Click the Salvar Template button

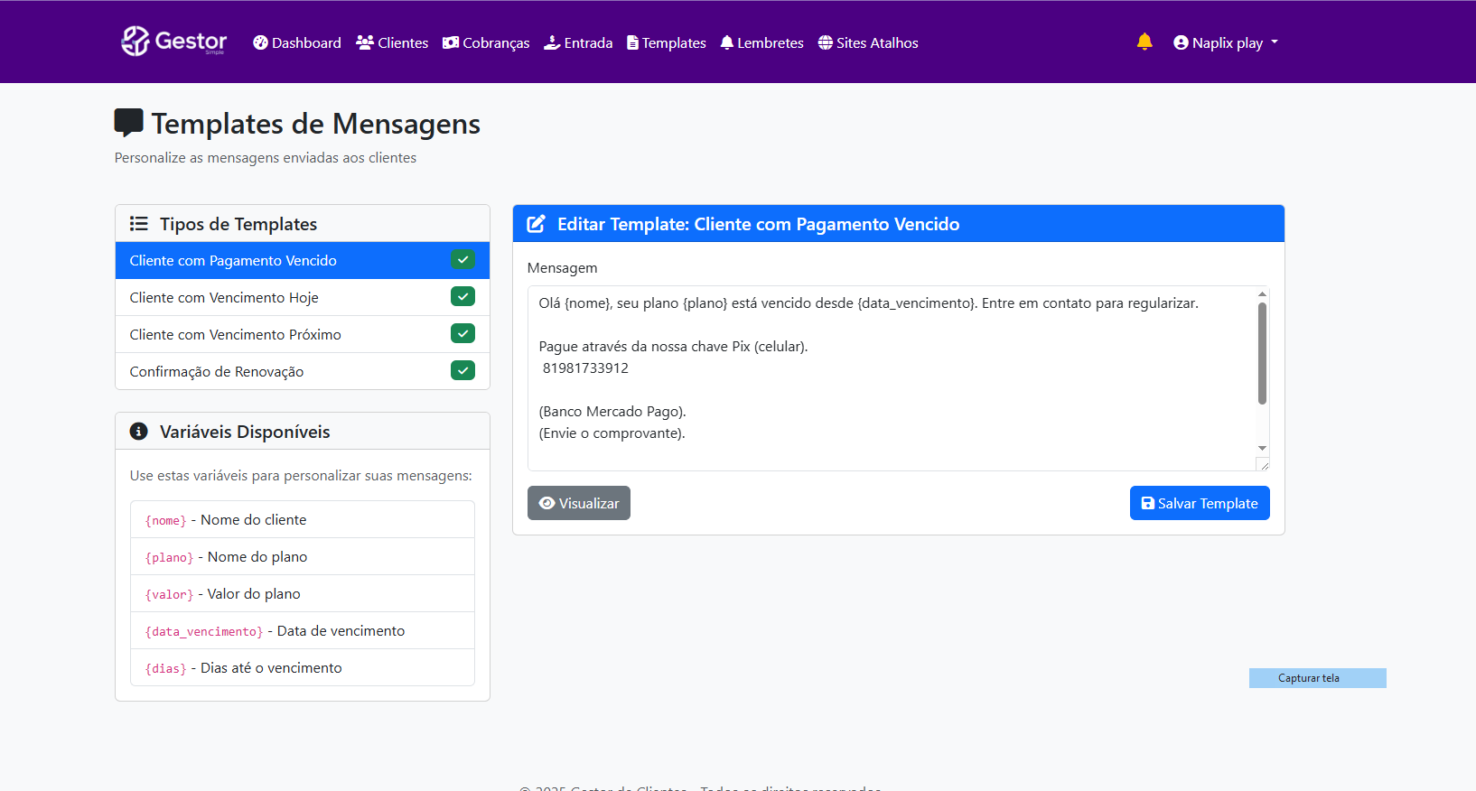1199,503
